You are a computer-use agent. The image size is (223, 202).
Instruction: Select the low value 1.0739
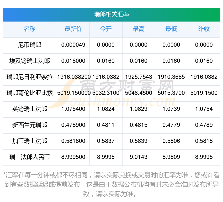[171, 109]
